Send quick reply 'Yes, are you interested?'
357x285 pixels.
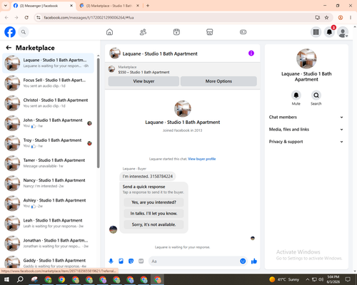coord(154,202)
